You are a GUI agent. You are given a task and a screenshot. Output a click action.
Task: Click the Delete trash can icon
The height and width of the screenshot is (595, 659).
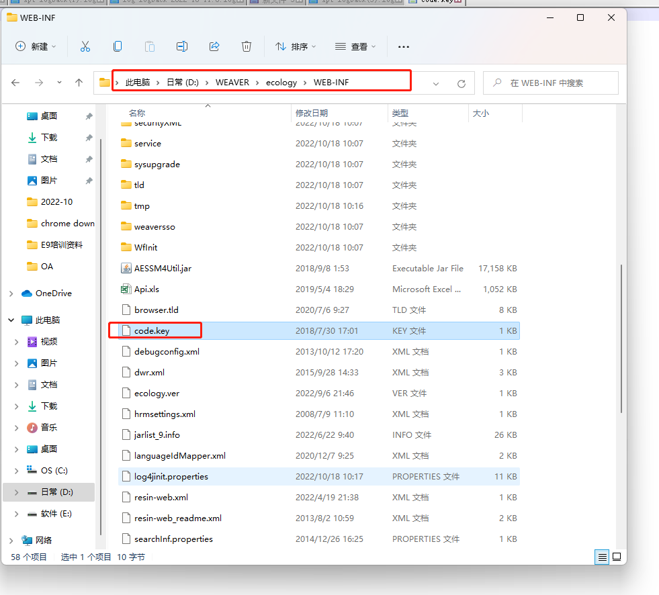pyautogui.click(x=247, y=46)
